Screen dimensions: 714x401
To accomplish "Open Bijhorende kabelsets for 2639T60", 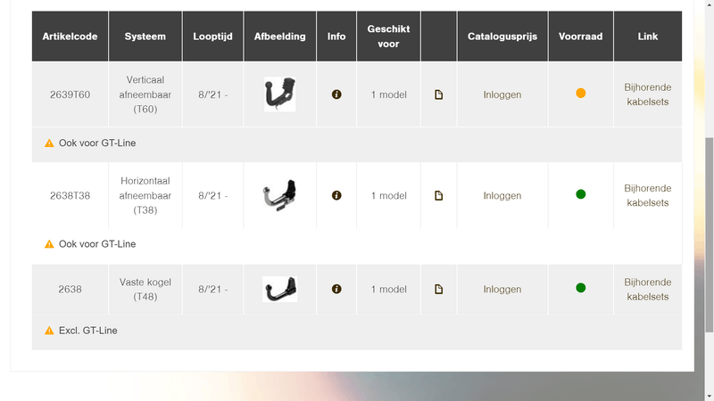I will (x=647, y=94).
